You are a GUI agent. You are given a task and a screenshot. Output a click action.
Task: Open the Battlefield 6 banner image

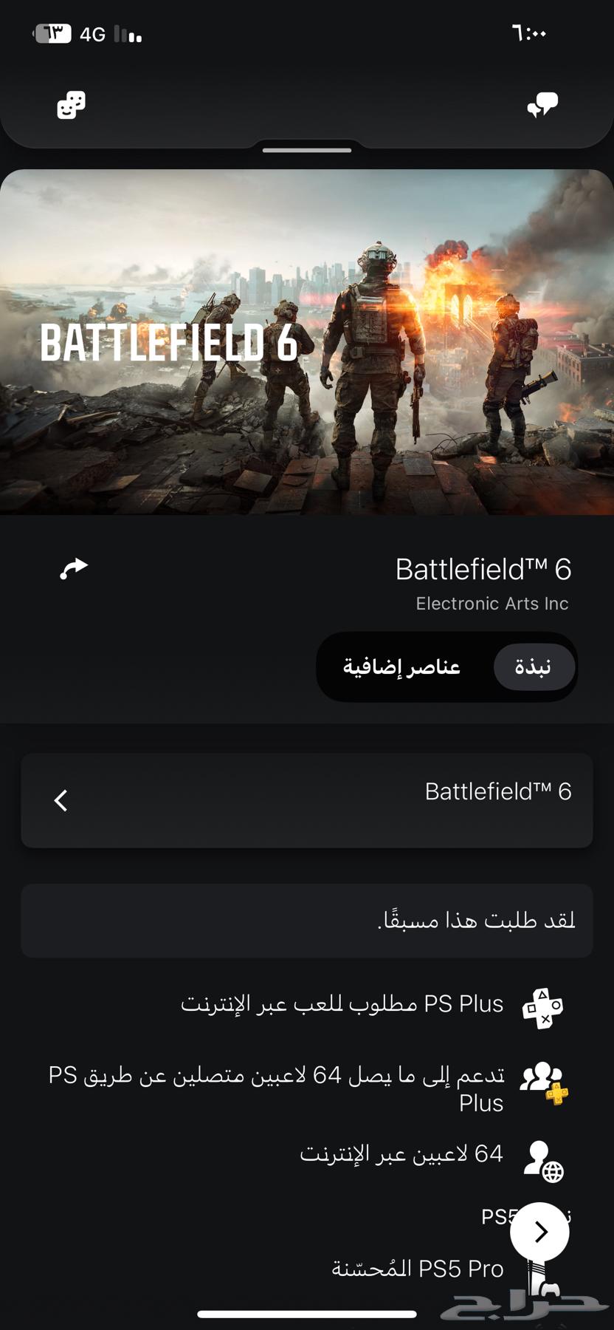[x=307, y=342]
